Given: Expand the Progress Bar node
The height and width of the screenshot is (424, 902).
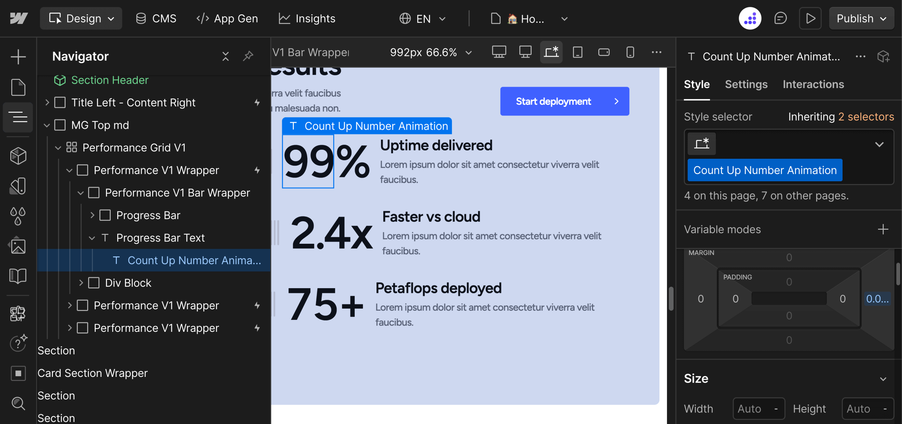Looking at the screenshot, I should (x=92, y=215).
